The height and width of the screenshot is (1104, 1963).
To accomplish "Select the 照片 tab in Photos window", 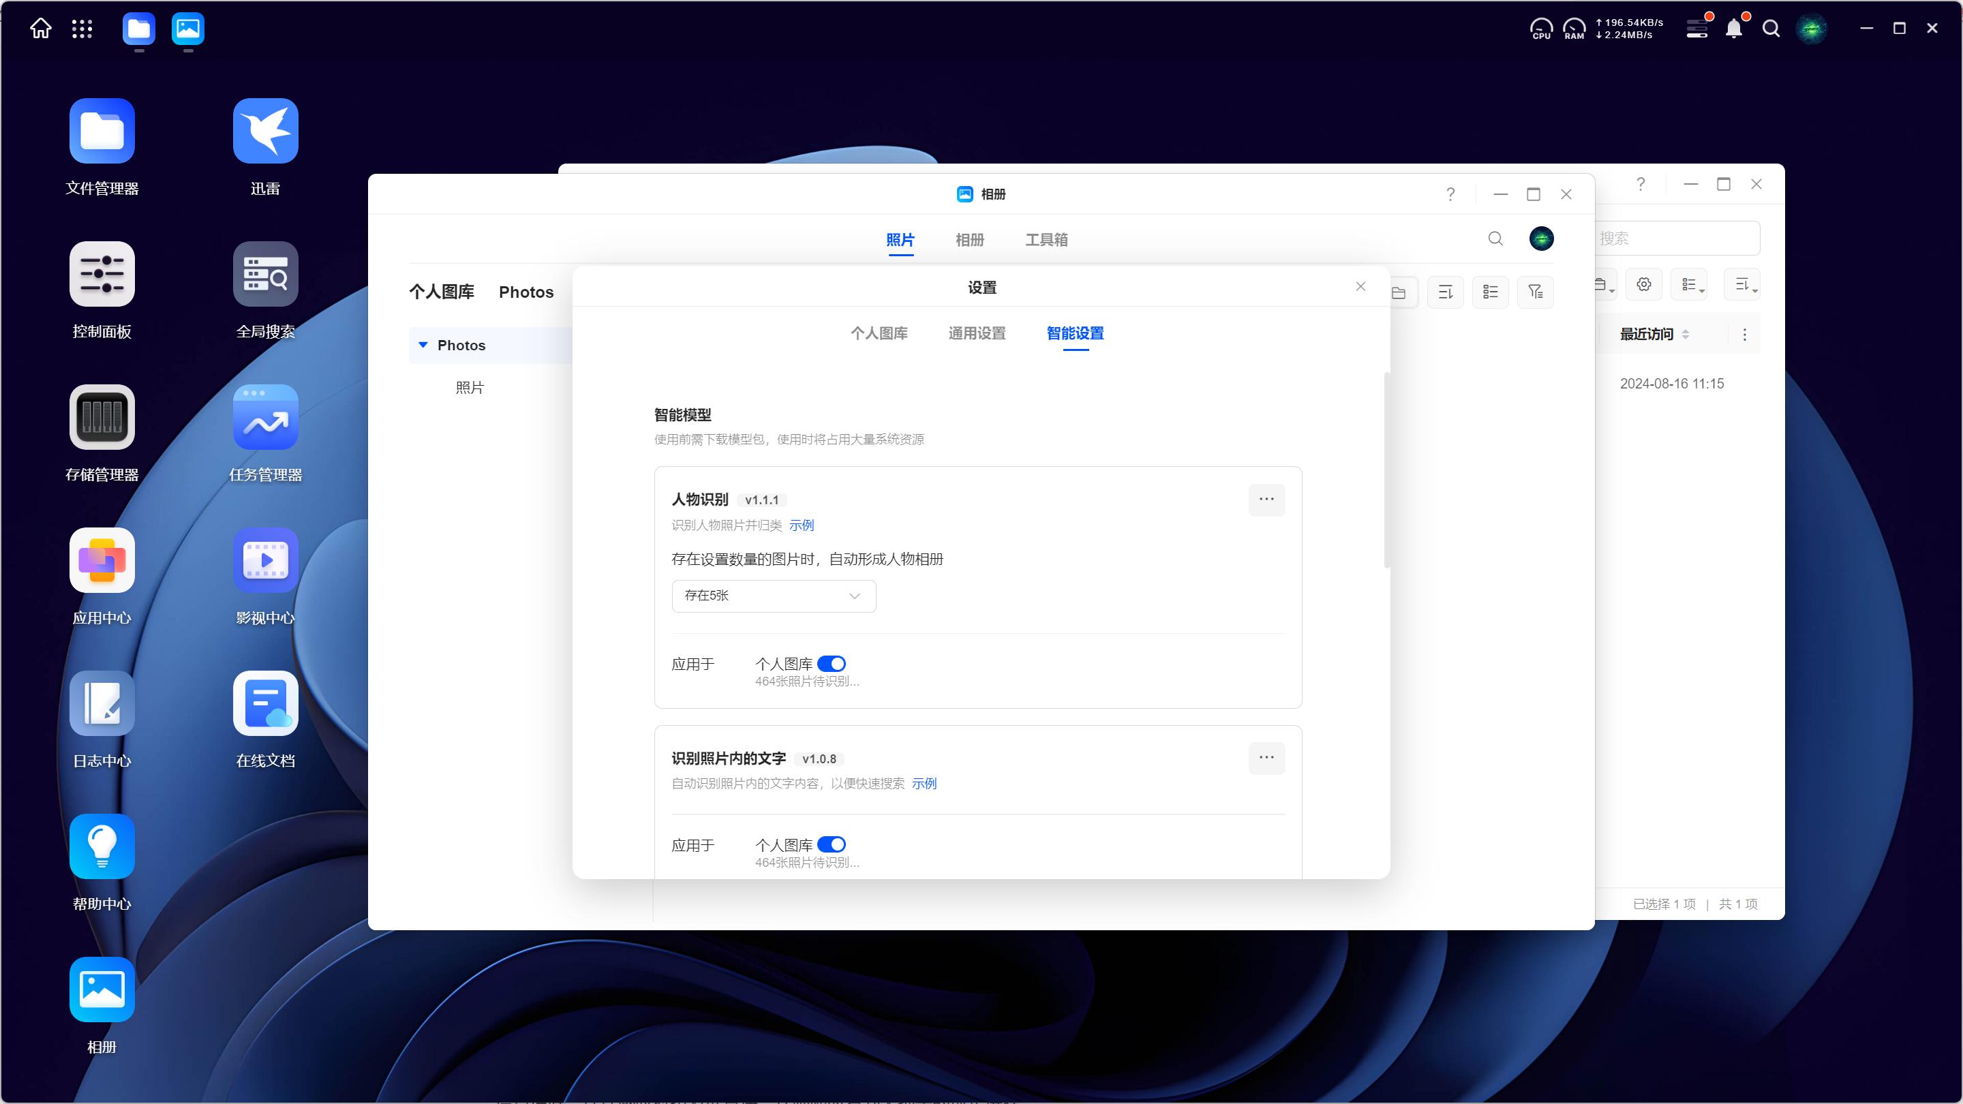I will [900, 240].
